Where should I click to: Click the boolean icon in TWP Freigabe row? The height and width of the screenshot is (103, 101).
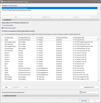point(38,79)
